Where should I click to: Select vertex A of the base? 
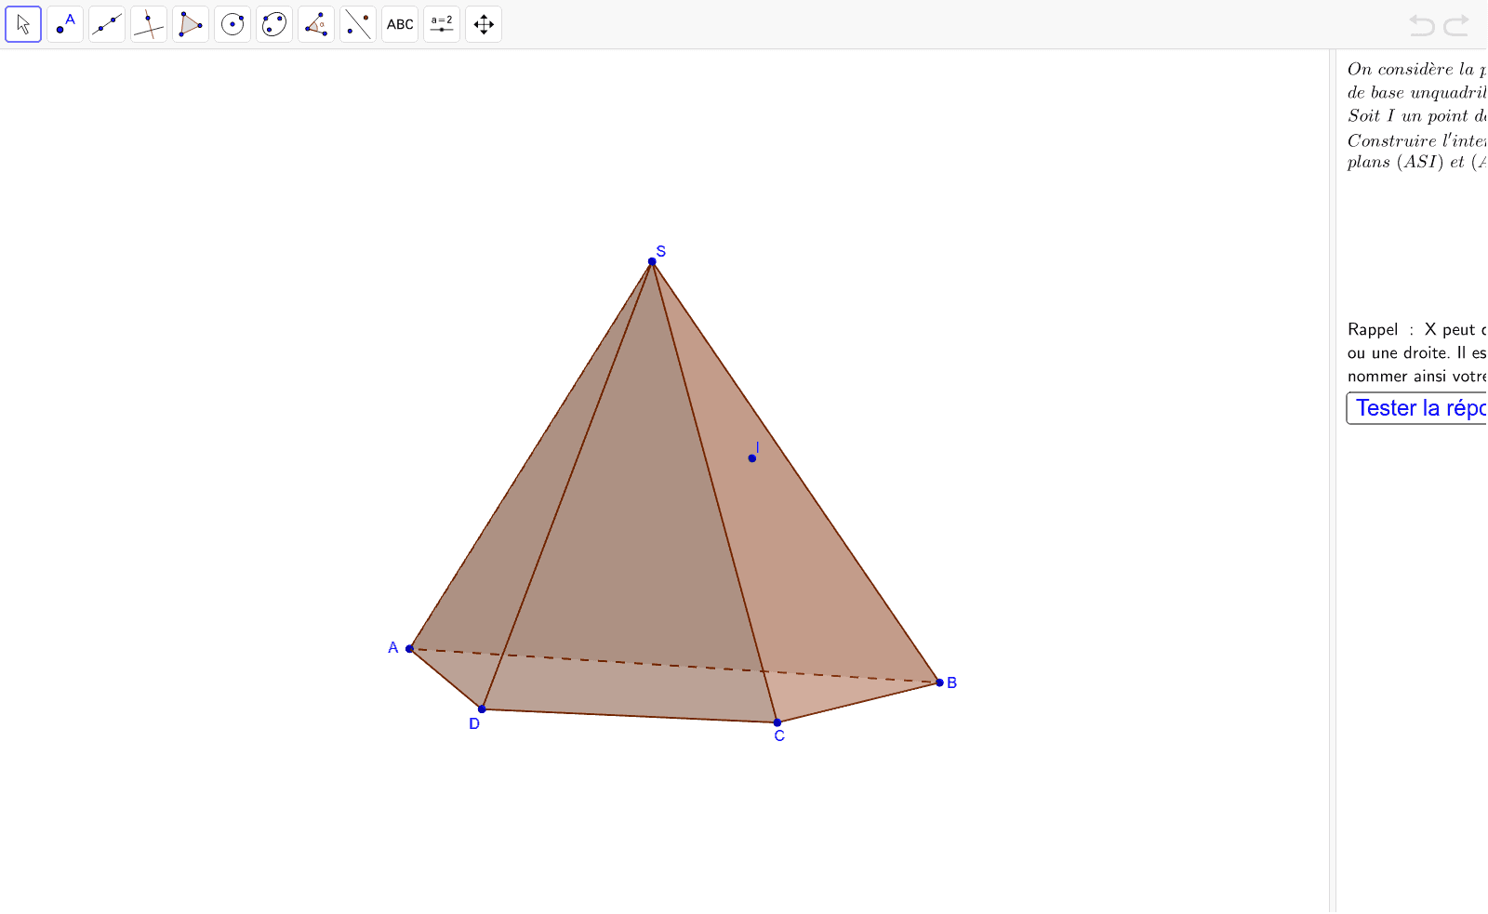click(409, 649)
